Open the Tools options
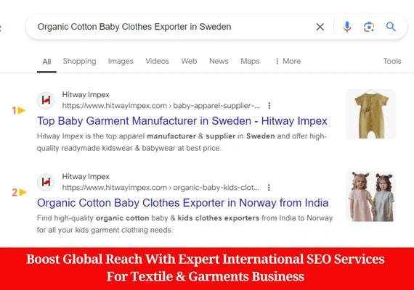The image size is (414, 290). 392,61
